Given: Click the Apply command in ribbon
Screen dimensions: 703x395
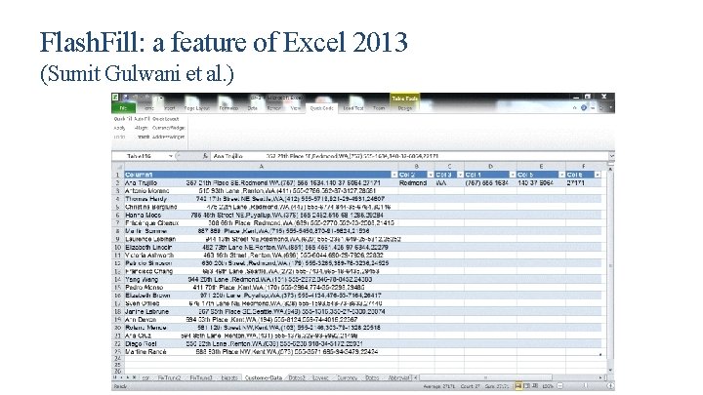Looking at the screenshot, I should 119,128.
